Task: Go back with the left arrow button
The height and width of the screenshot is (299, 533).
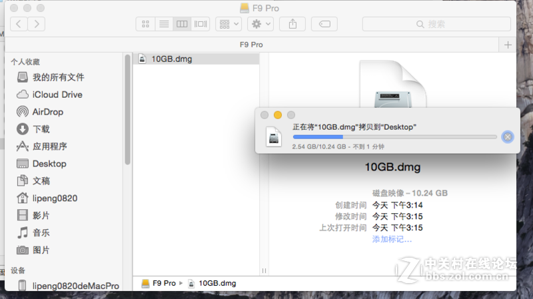Action: [x=19, y=24]
